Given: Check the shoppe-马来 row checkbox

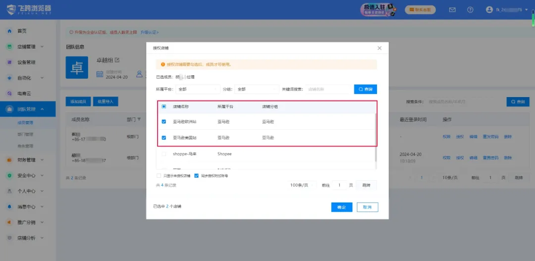Looking at the screenshot, I should point(164,154).
